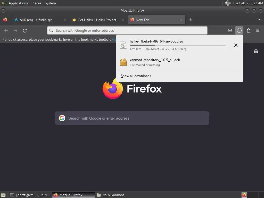Open Firefox View pinned icon
This screenshot has width=264, height=198.
(x=5, y=20)
